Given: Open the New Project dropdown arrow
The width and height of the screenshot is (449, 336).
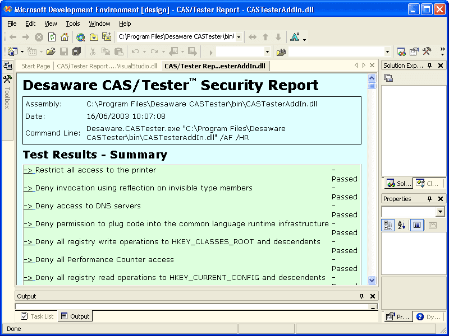Looking at the screenshot, I should [x=22, y=52].
